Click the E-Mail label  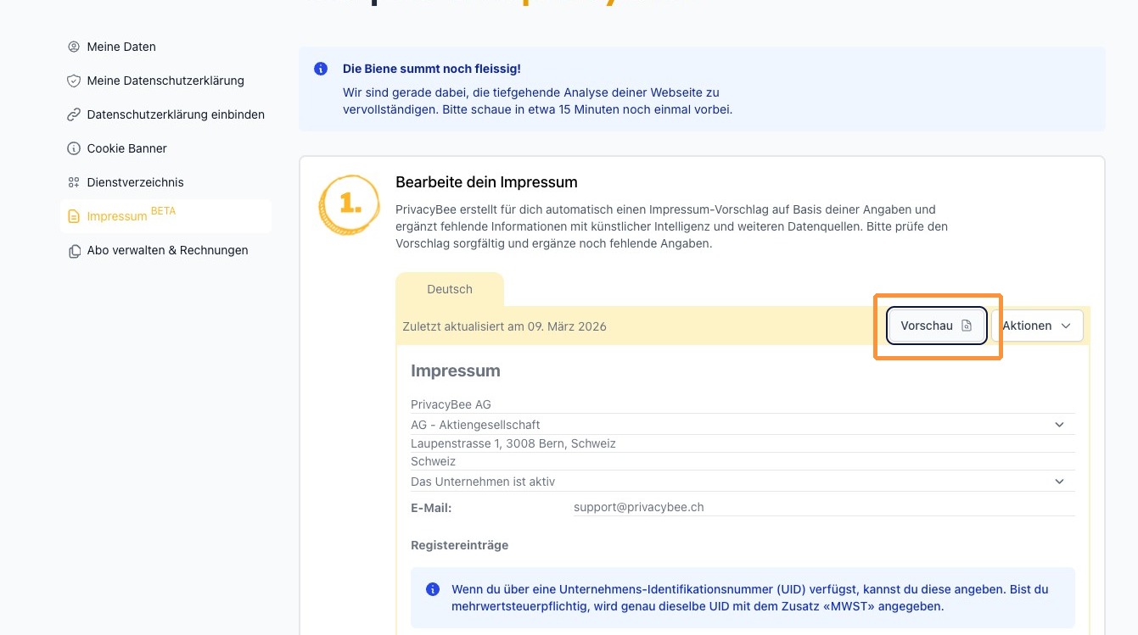click(431, 508)
